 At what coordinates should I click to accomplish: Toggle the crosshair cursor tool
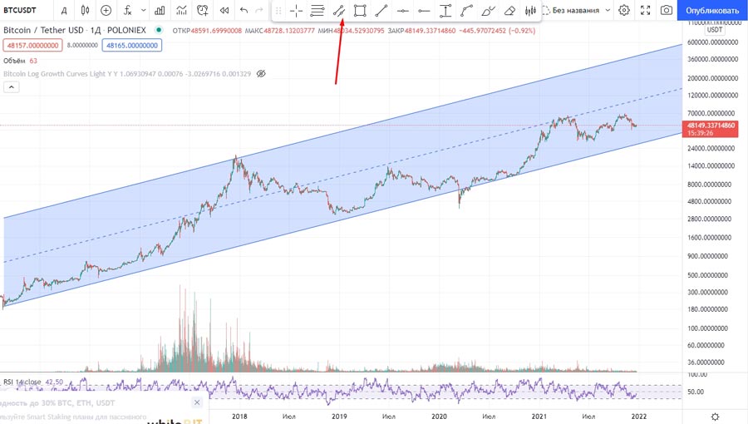(296, 11)
